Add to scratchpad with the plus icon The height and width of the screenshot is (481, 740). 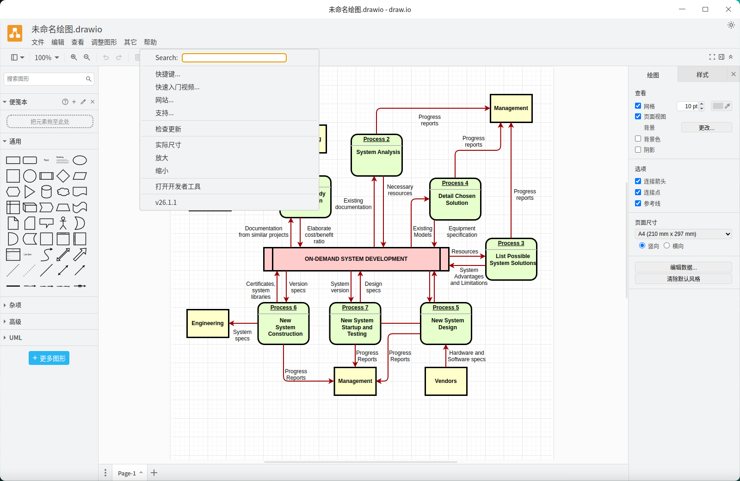click(74, 102)
